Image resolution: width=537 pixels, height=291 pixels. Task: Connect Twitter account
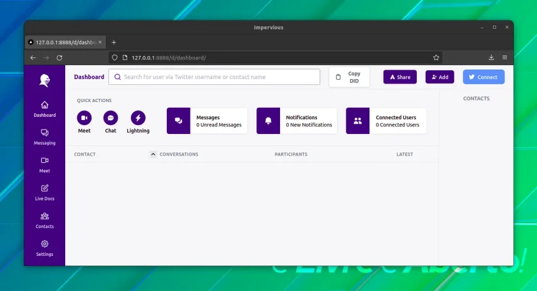point(483,77)
